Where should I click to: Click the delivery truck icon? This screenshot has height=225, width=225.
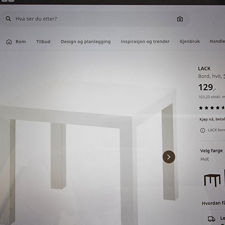click(x=211, y=219)
